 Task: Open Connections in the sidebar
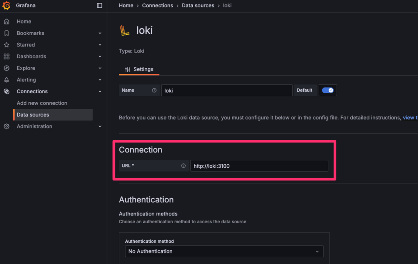[x=32, y=91]
